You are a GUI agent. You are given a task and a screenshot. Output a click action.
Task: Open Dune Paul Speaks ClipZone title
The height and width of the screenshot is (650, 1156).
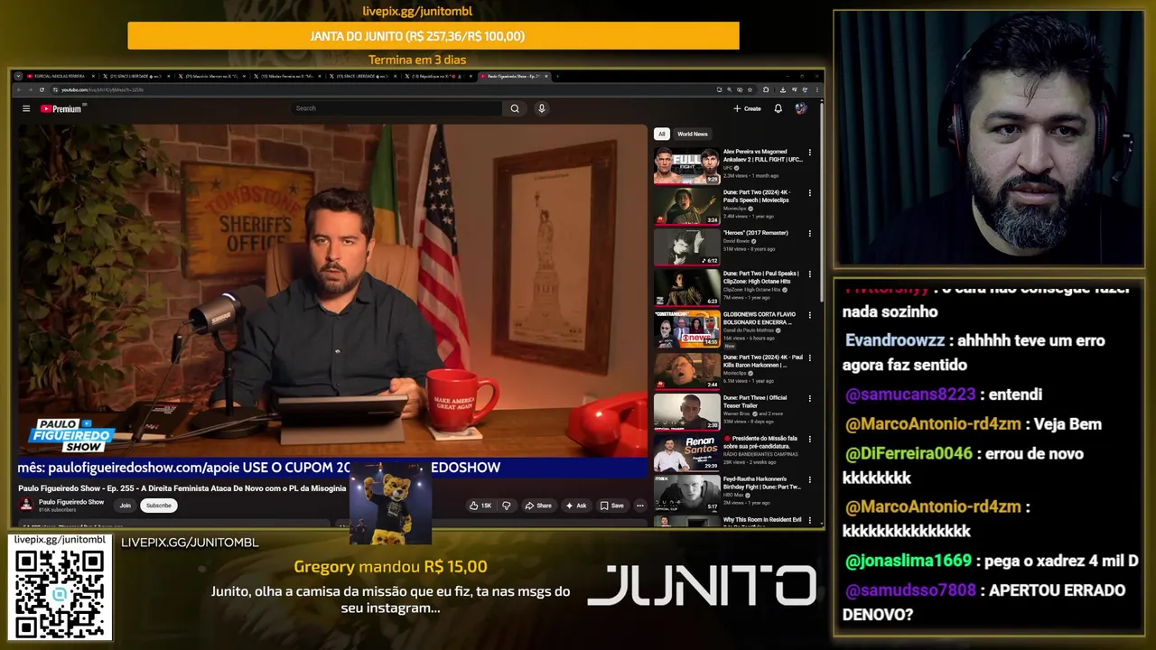tap(761, 276)
